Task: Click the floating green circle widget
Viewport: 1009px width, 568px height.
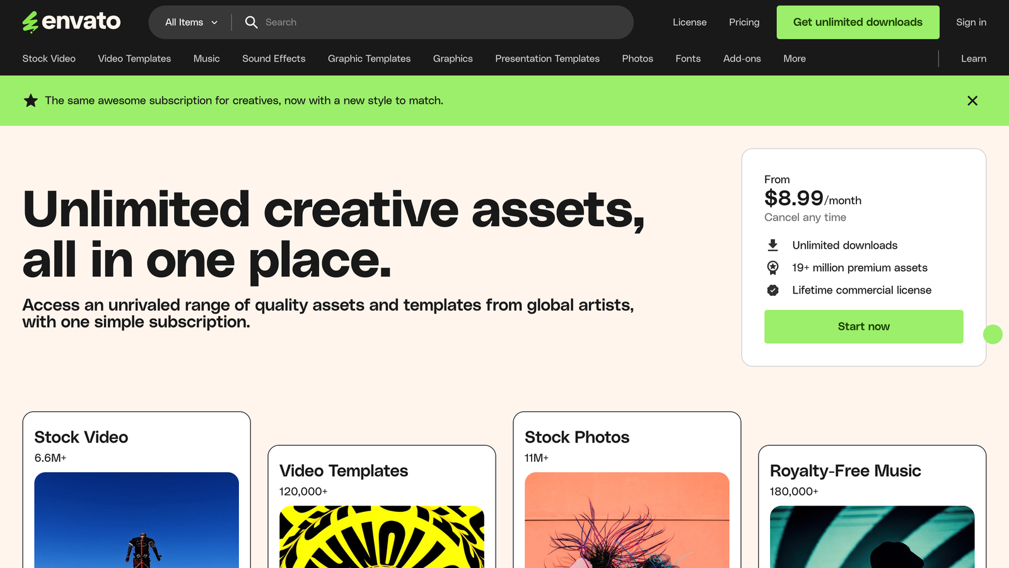Action: tap(992, 334)
